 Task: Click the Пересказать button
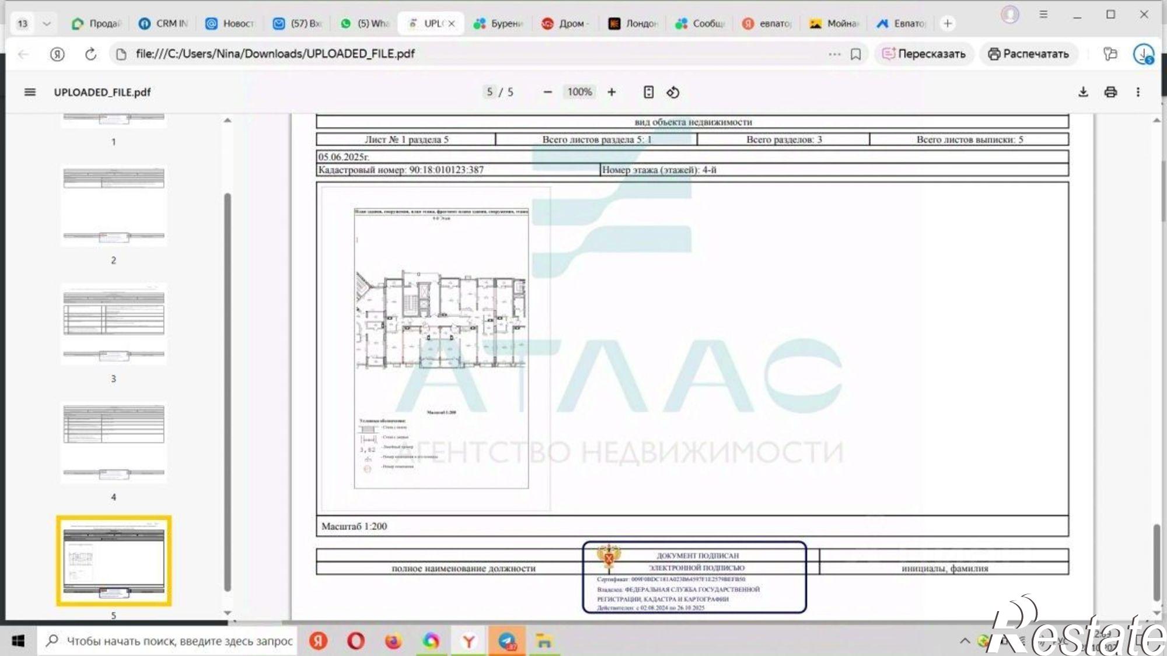[924, 54]
